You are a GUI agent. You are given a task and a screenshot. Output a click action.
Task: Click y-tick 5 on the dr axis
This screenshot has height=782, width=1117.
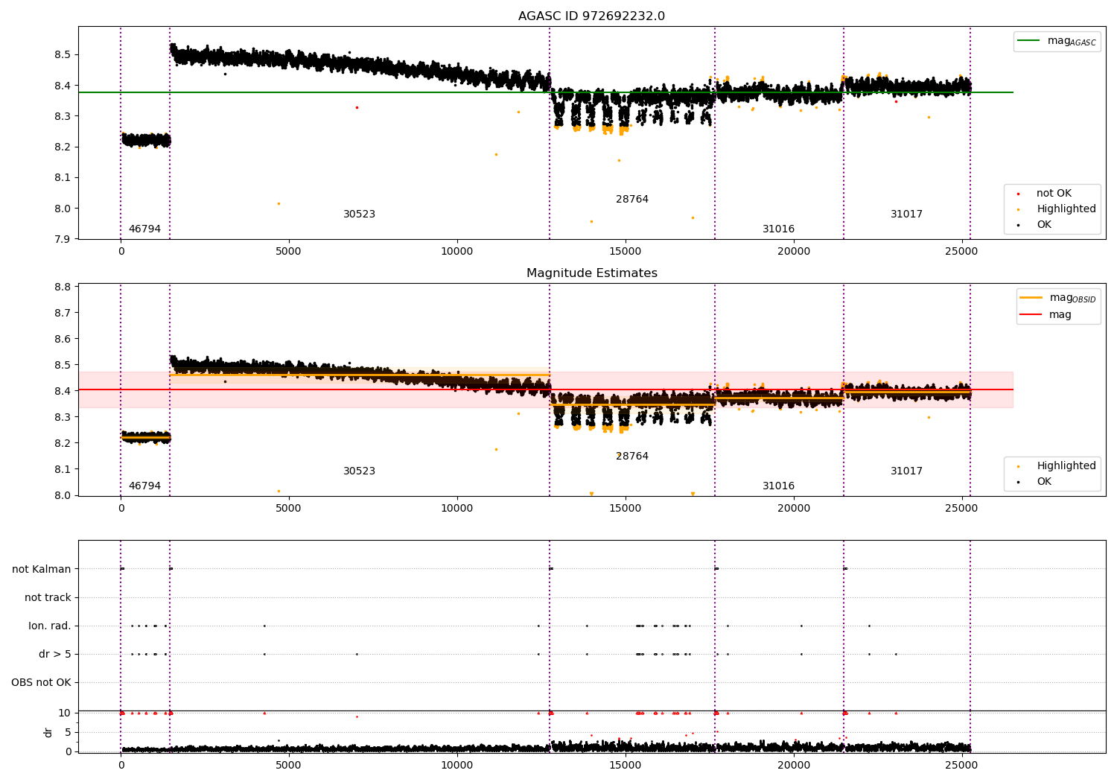68,733
